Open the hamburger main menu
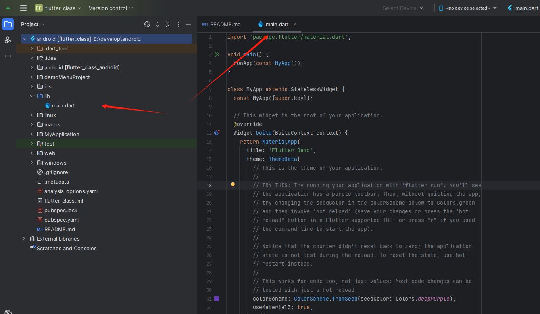540x314 pixels. coord(23,8)
